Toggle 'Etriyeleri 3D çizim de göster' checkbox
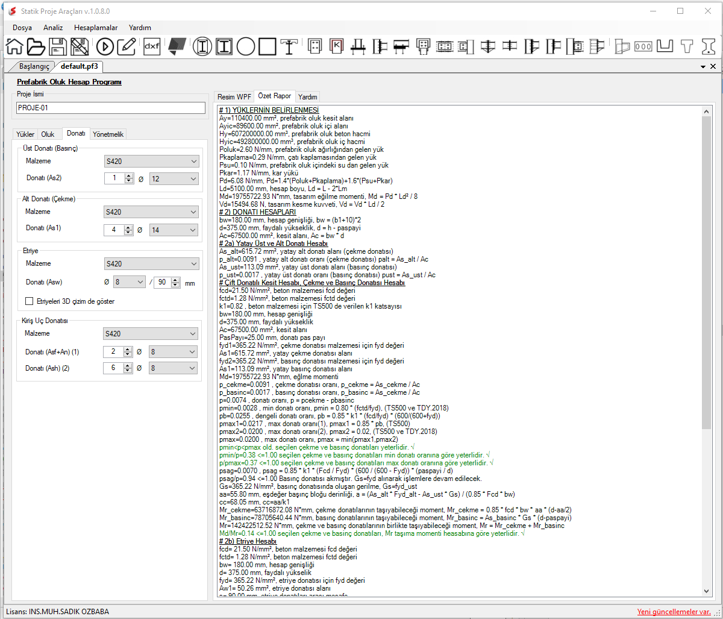The height and width of the screenshot is (619, 723). tap(29, 301)
